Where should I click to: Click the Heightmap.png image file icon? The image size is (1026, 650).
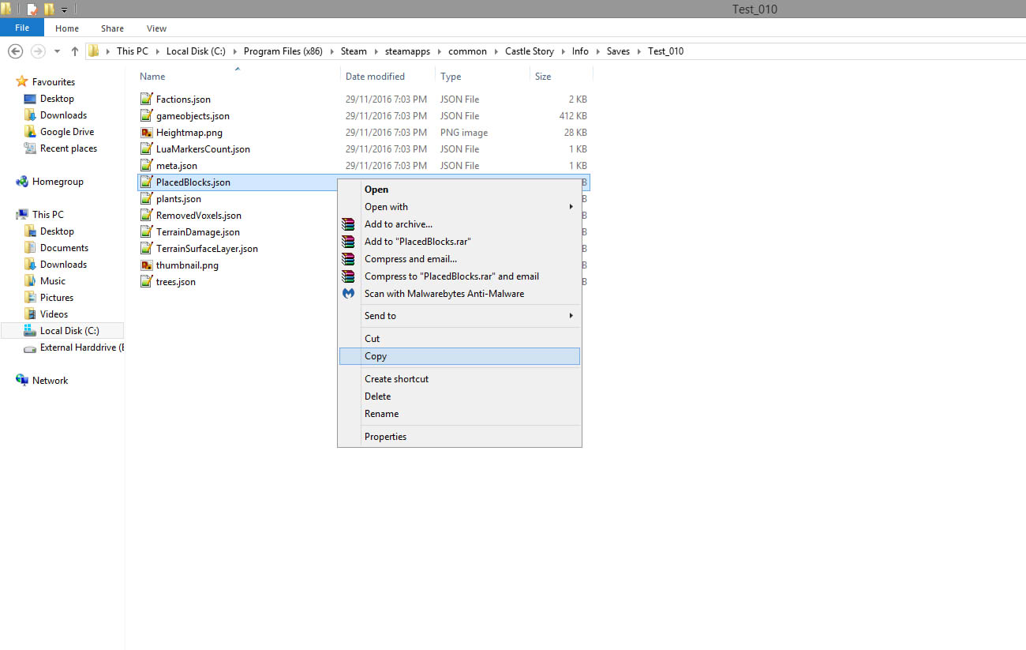(146, 133)
